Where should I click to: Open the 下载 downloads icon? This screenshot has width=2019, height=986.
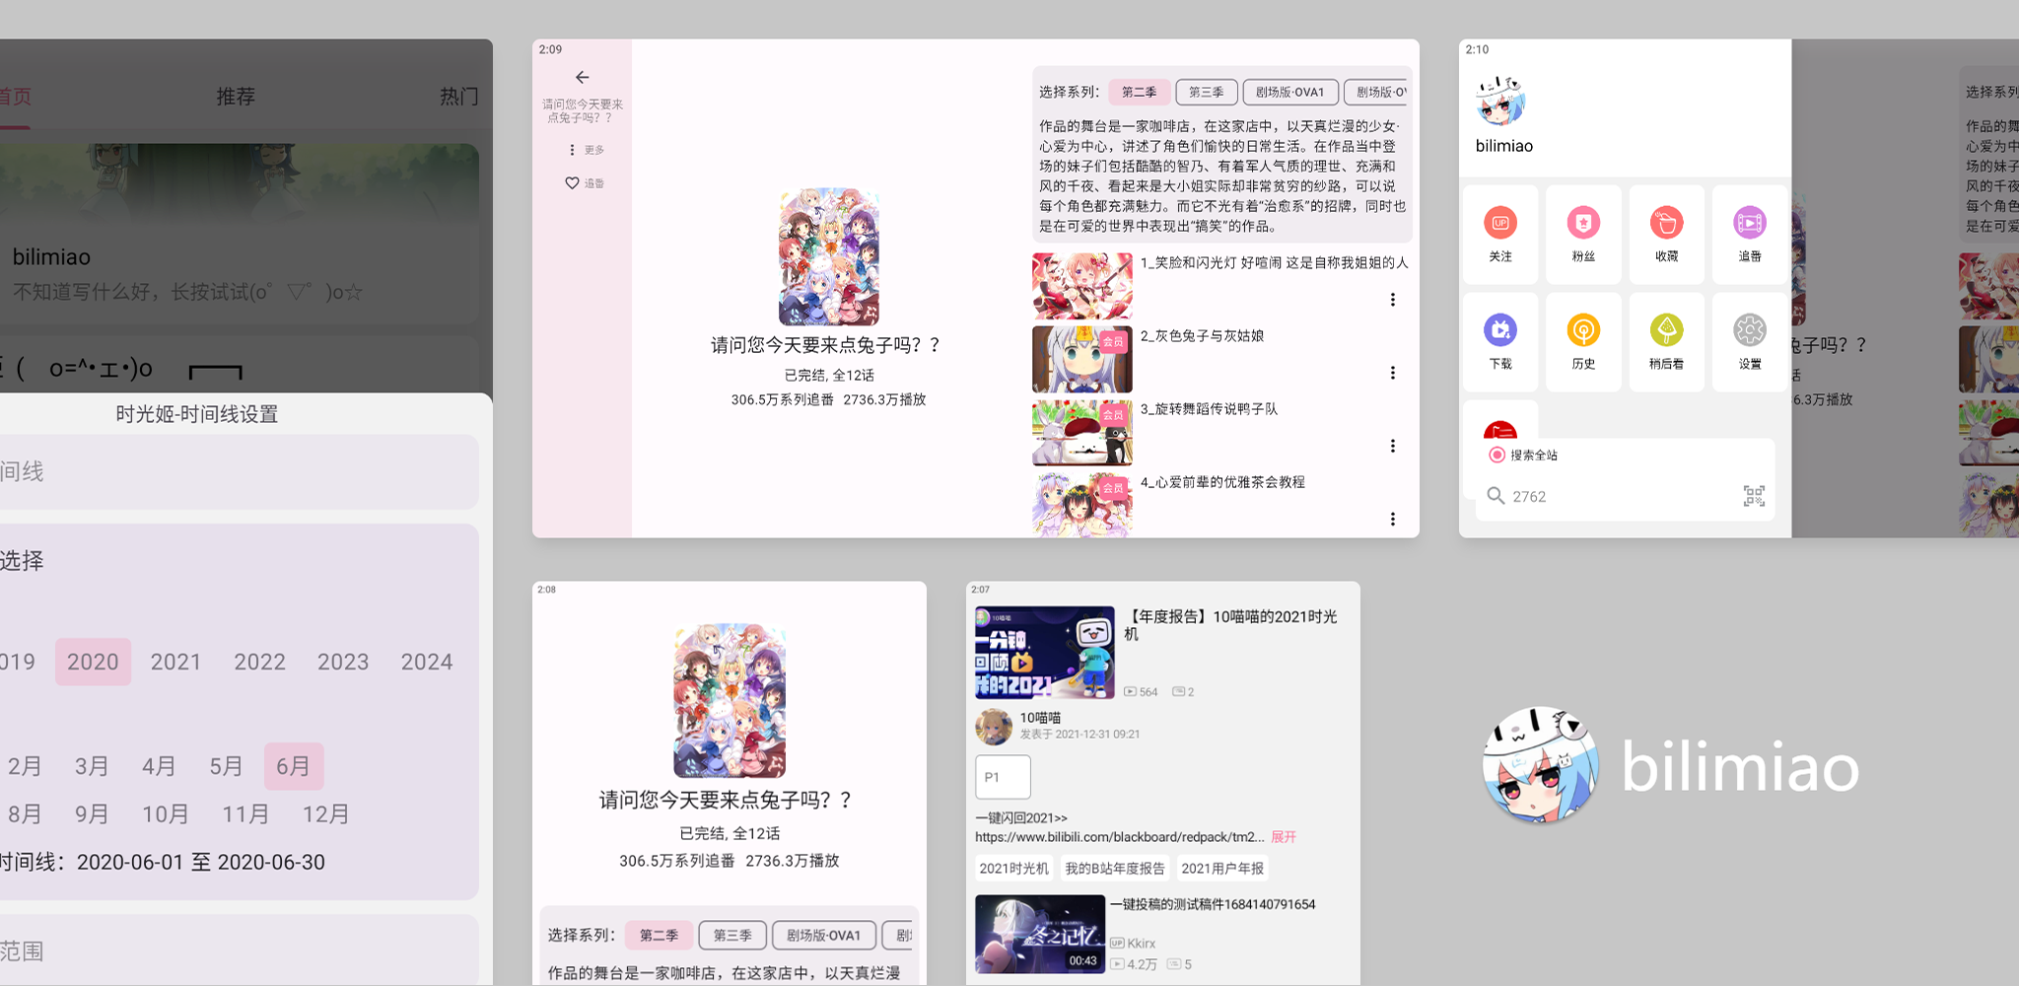point(1499,331)
